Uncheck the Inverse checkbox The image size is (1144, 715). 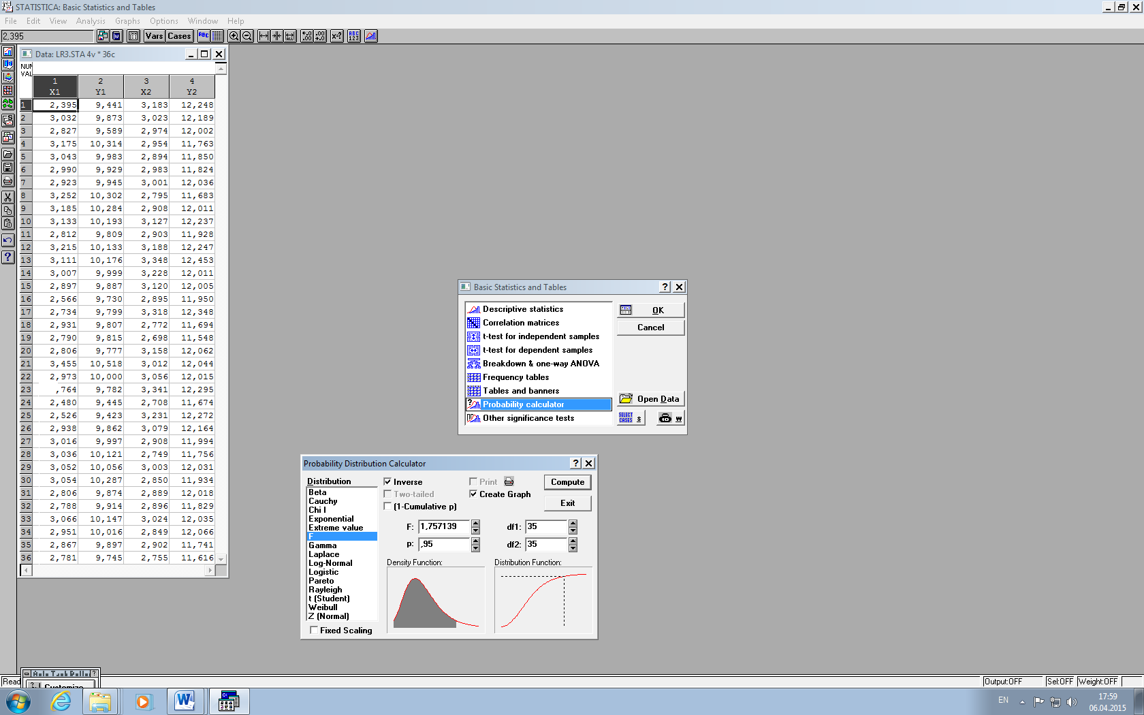[387, 481]
